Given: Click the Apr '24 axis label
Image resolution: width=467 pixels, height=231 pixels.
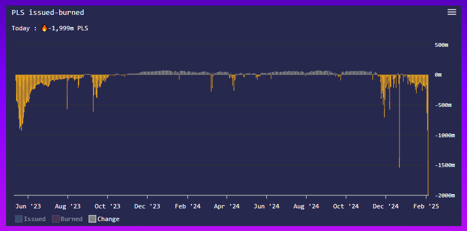Looking at the screenshot, I should [227, 206].
